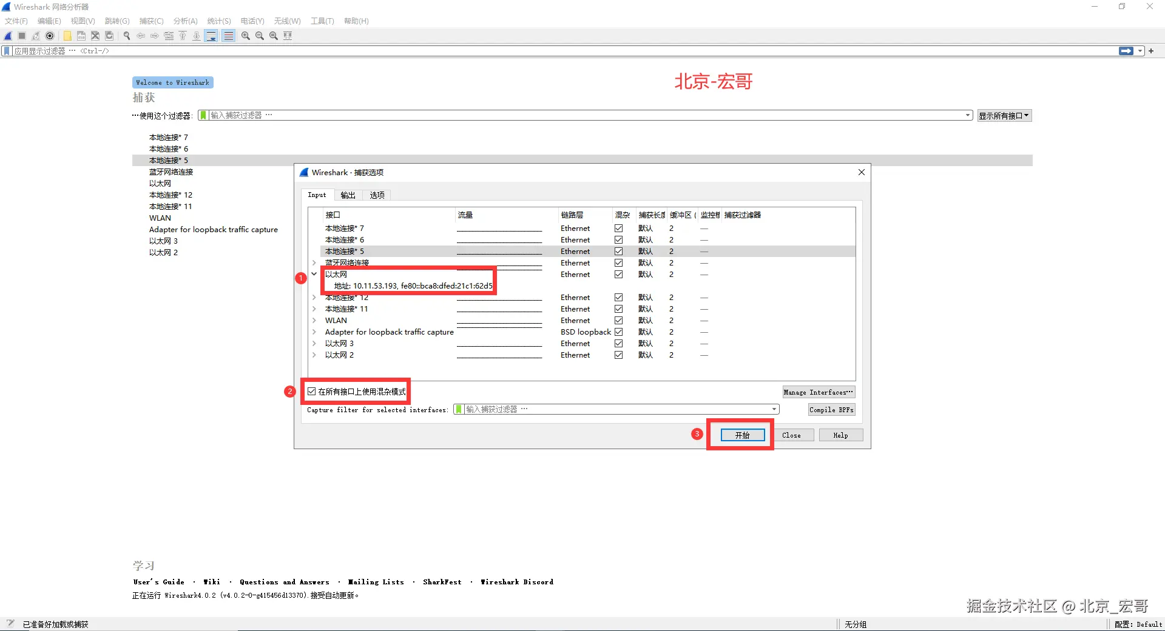Open the 统计(S) menu

click(x=219, y=21)
